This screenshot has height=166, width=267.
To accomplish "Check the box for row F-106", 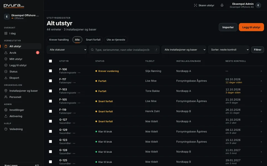I will coord(50,71).
